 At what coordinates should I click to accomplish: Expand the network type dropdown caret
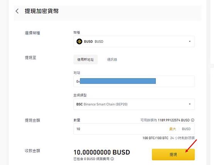point(190,104)
